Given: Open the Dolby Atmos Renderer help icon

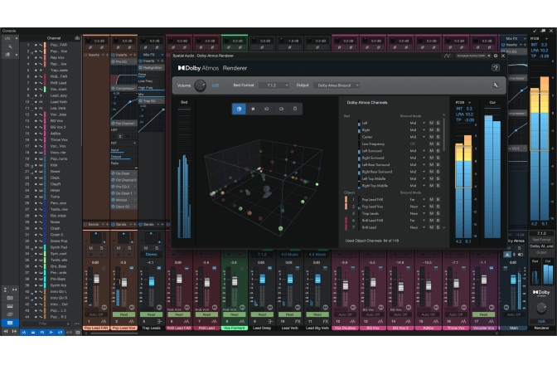Looking at the screenshot, I should click(x=495, y=67).
